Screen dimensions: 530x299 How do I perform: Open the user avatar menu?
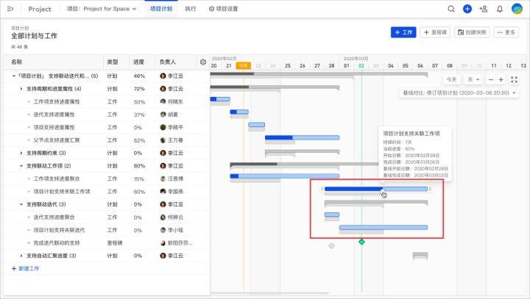pos(517,9)
